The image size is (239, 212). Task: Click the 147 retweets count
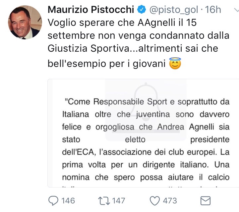pyautogui.click(x=118, y=200)
